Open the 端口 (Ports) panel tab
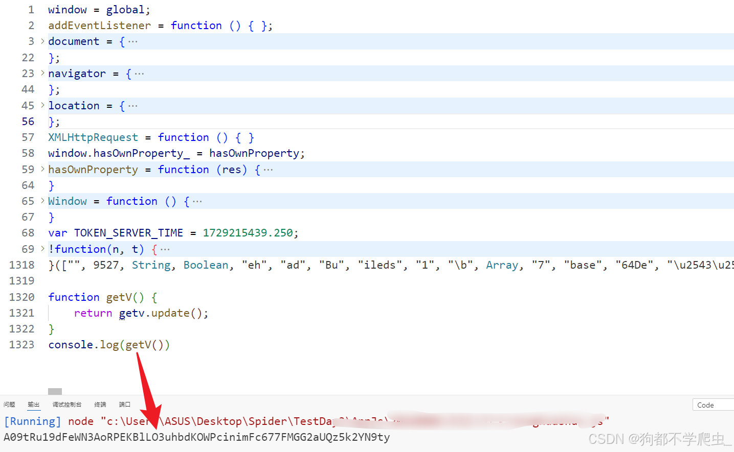Image resolution: width=734 pixels, height=452 pixels. click(125, 405)
